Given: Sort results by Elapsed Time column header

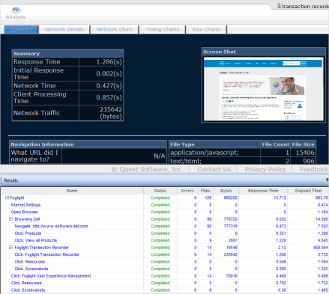Looking at the screenshot, I should [308, 191].
